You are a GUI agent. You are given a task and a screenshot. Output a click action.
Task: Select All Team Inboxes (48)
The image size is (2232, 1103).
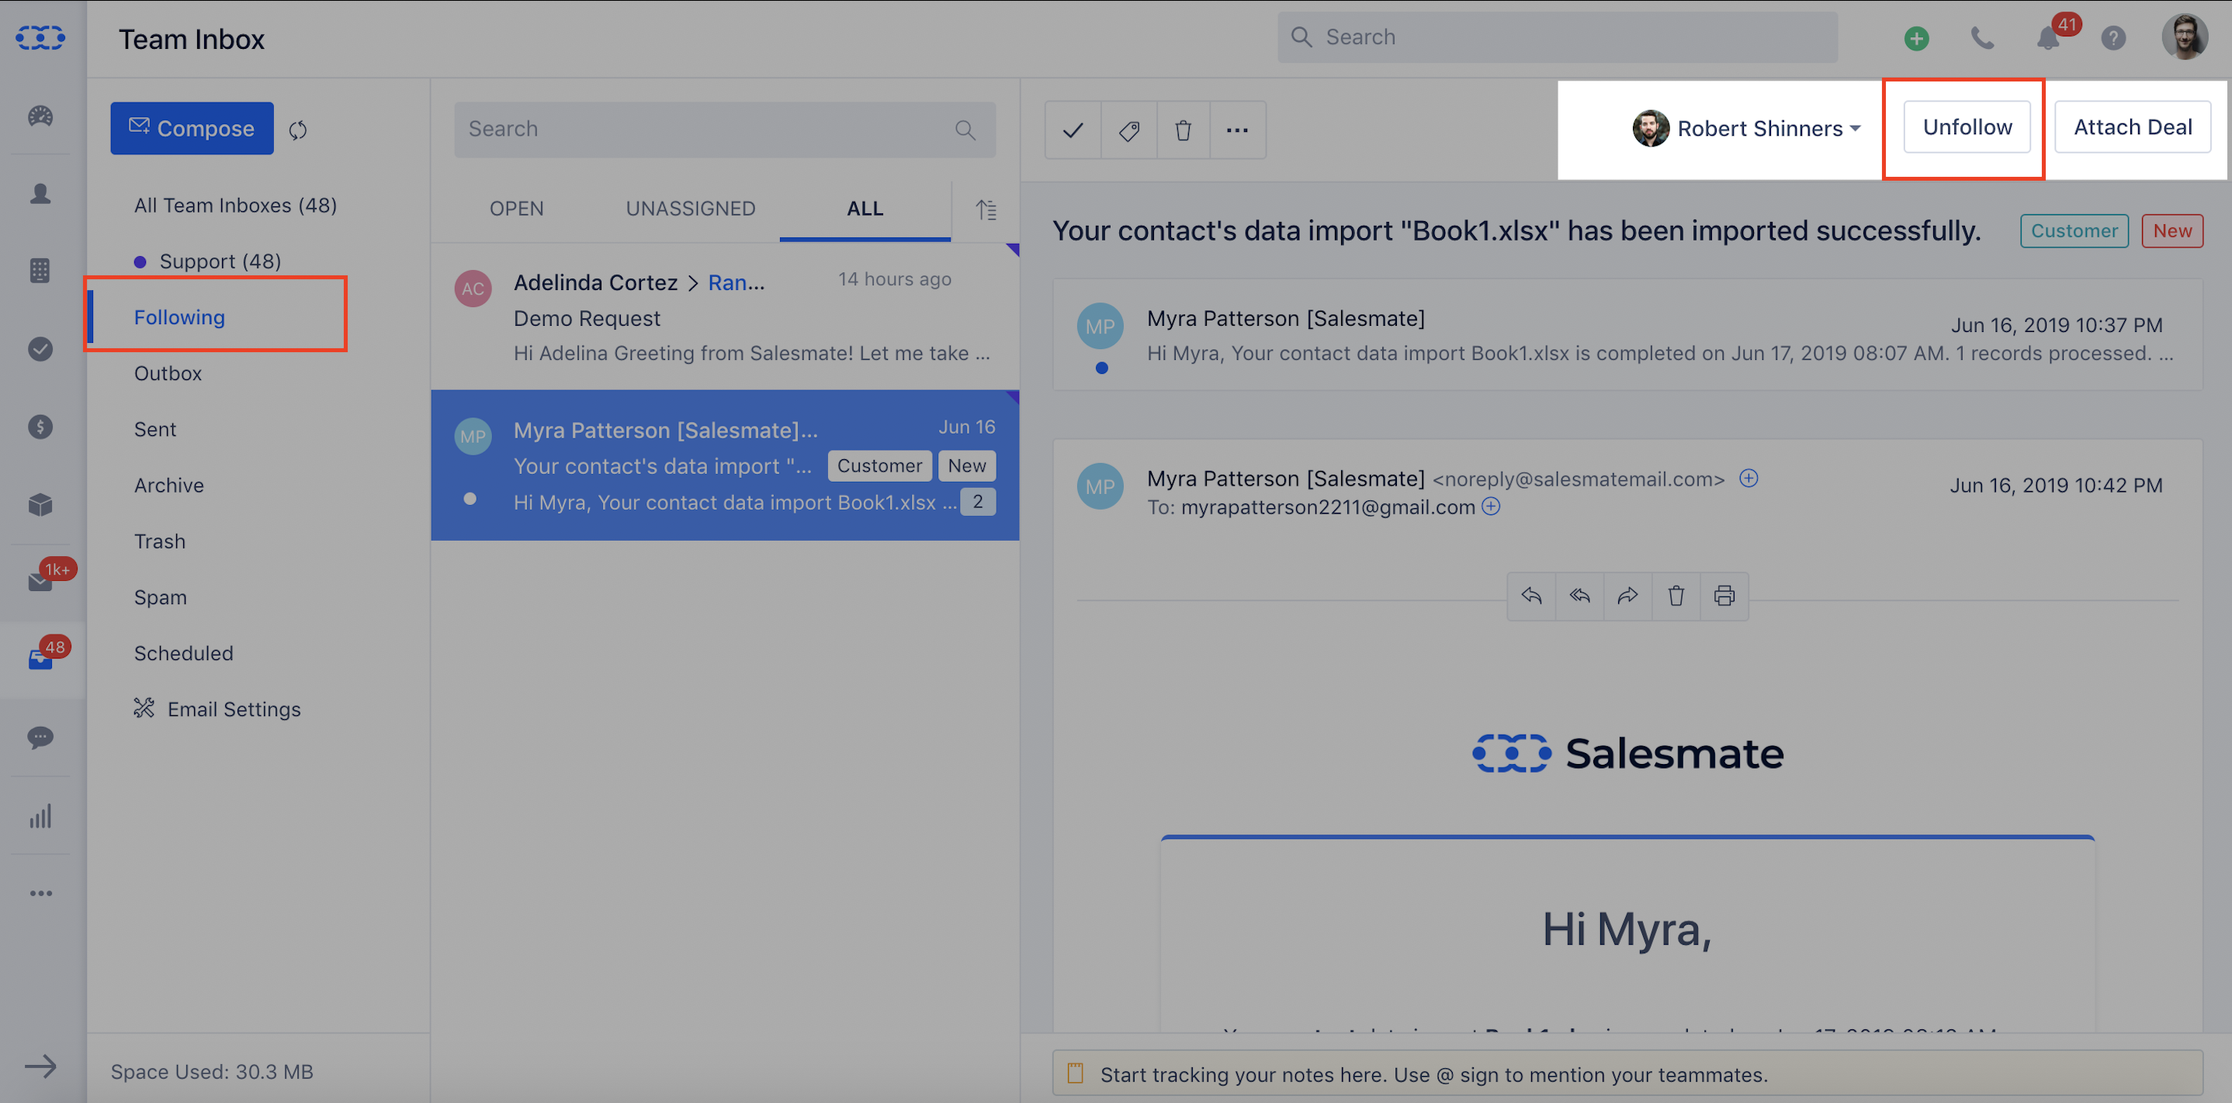tap(235, 206)
